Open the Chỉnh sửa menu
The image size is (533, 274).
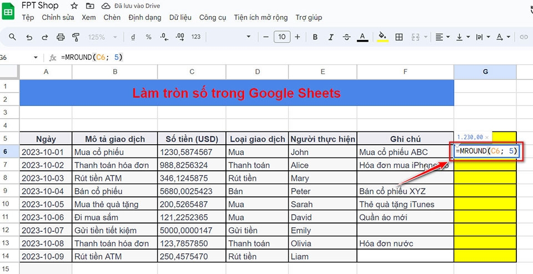tap(58, 17)
